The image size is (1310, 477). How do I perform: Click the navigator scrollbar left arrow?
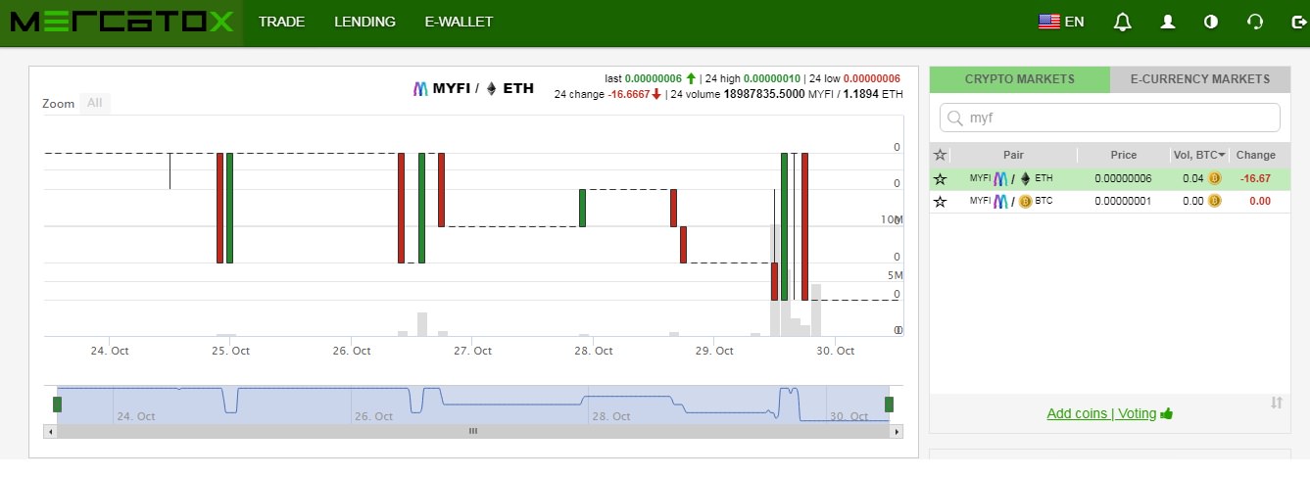50,431
